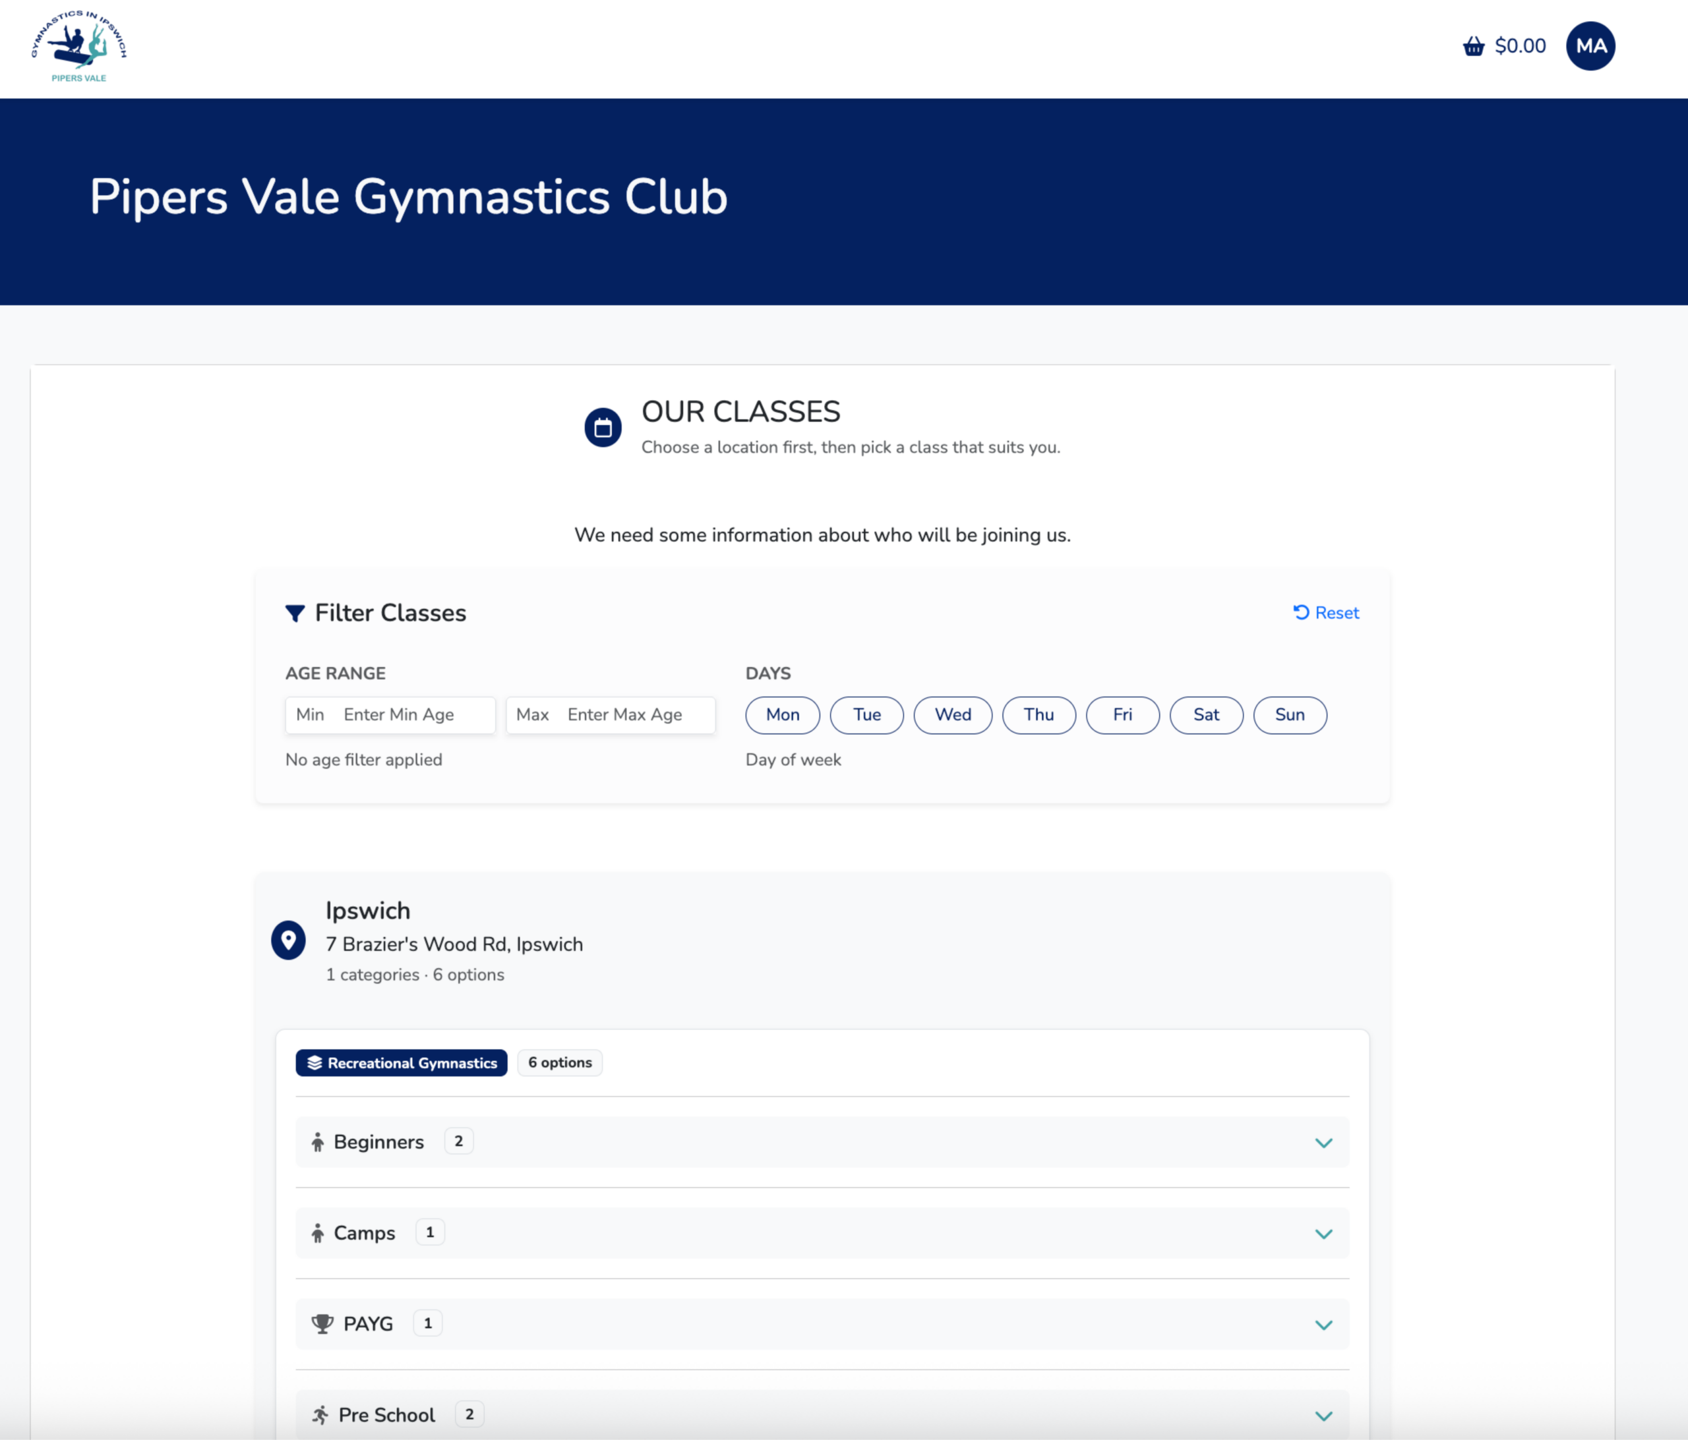Image resolution: width=1688 pixels, height=1440 pixels.
Task: Click the running figure icon by Pre School
Action: tap(320, 1415)
